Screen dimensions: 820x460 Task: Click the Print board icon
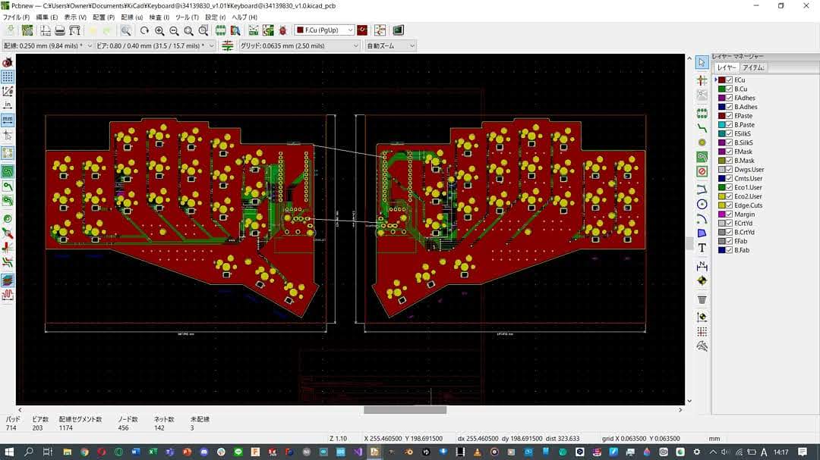pos(60,30)
